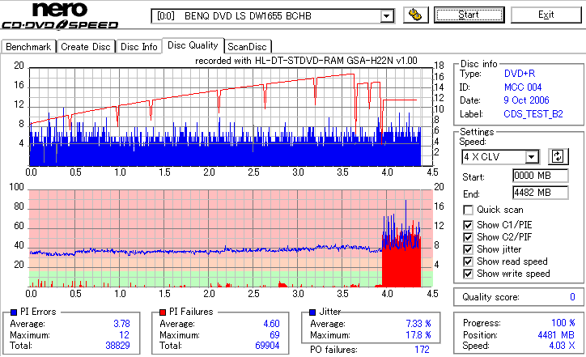Toggle the Show jitter checkbox

[468, 249]
